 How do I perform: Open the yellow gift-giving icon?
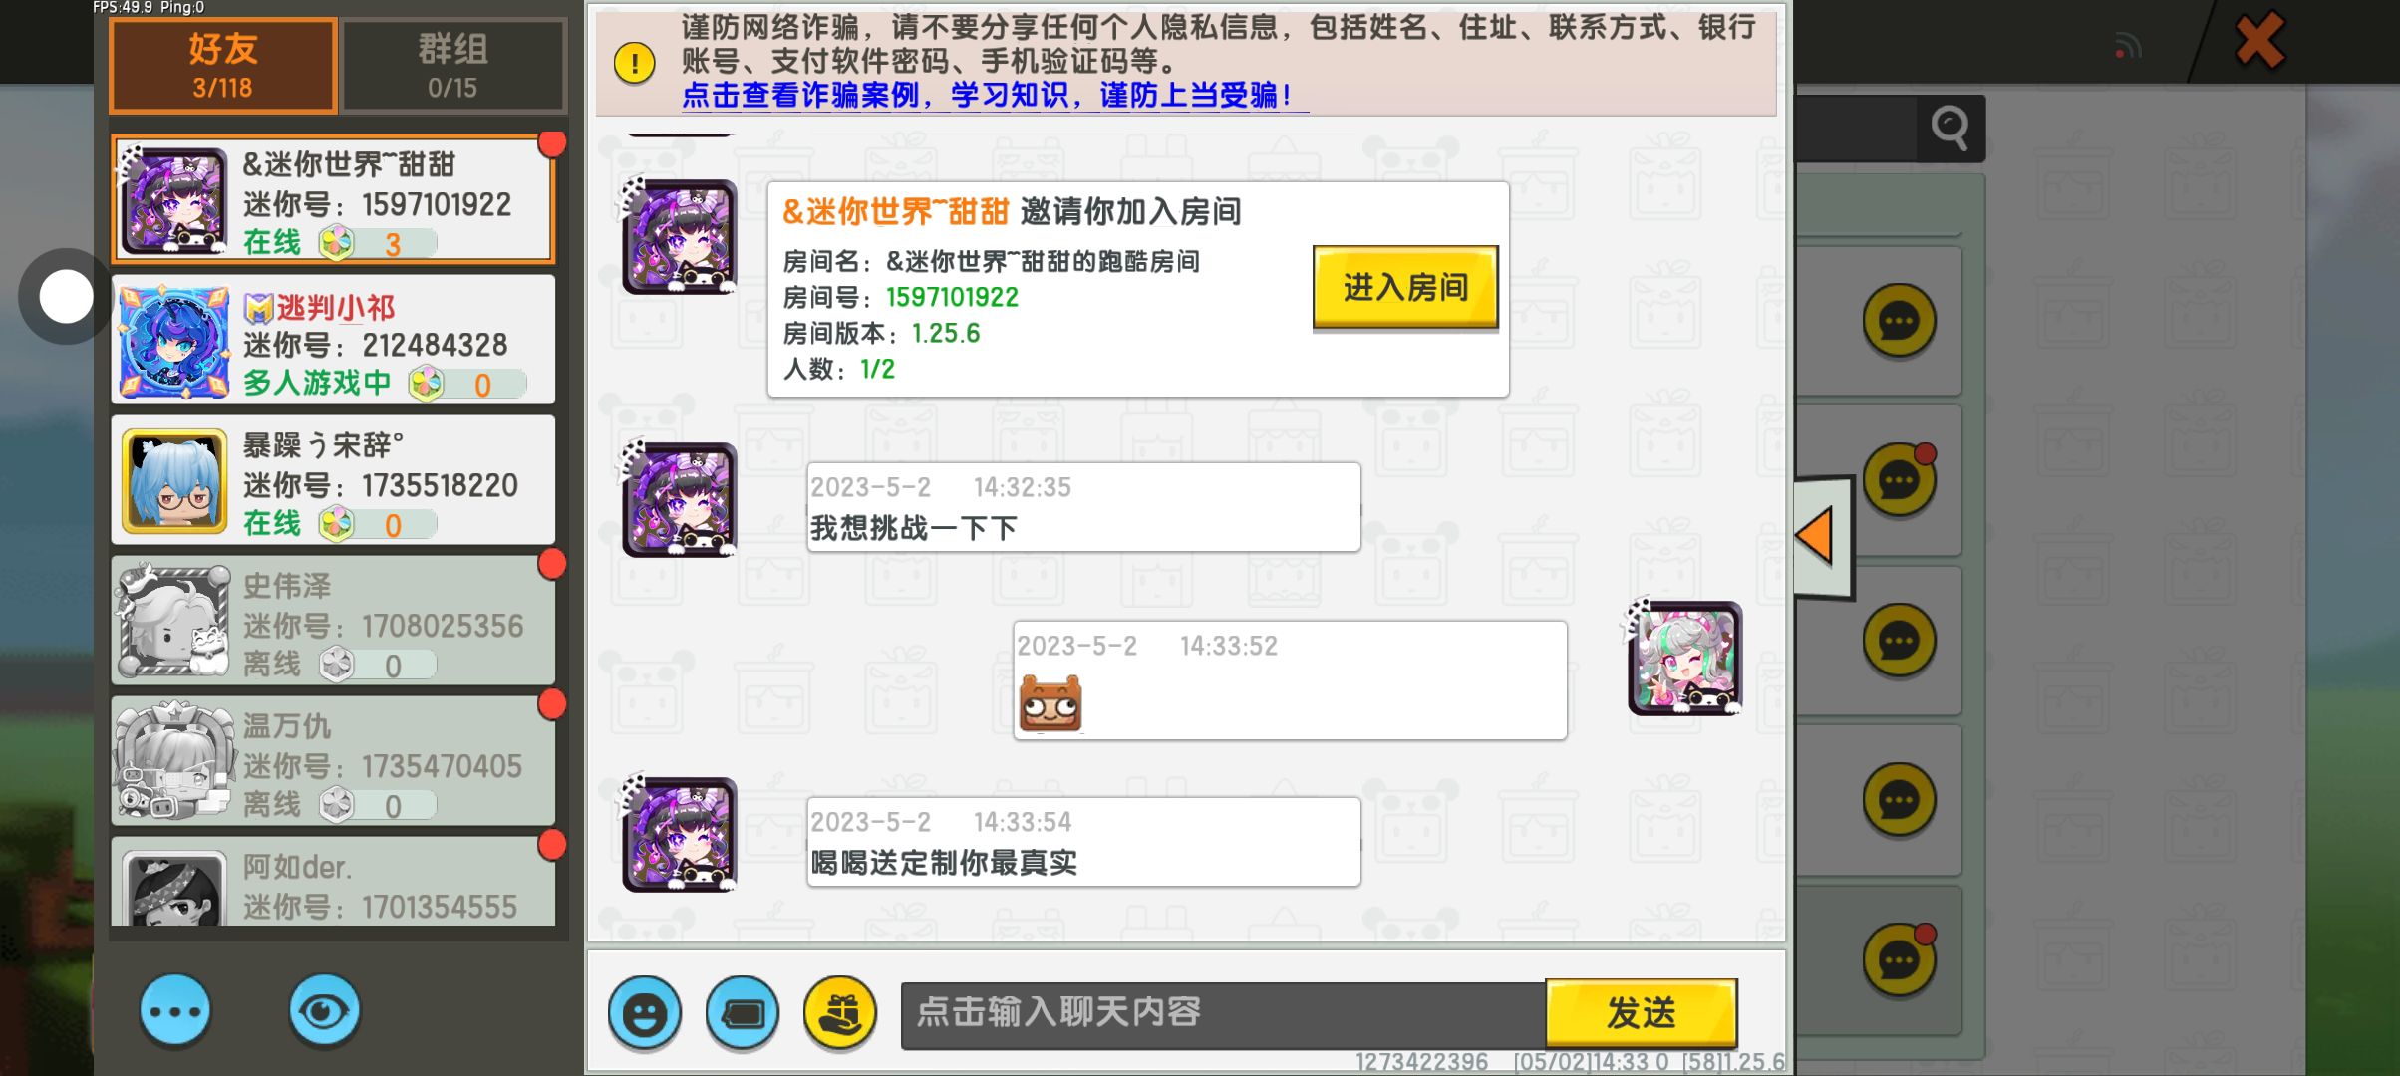pyautogui.click(x=840, y=1013)
